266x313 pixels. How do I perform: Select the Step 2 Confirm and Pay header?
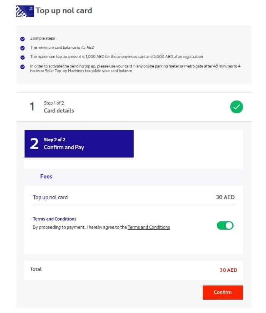(79, 144)
